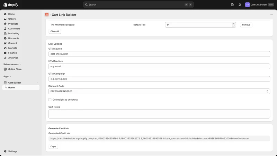Screen dimensions: 277x156
Task: Click the generated cart link text
Action: [150, 138]
